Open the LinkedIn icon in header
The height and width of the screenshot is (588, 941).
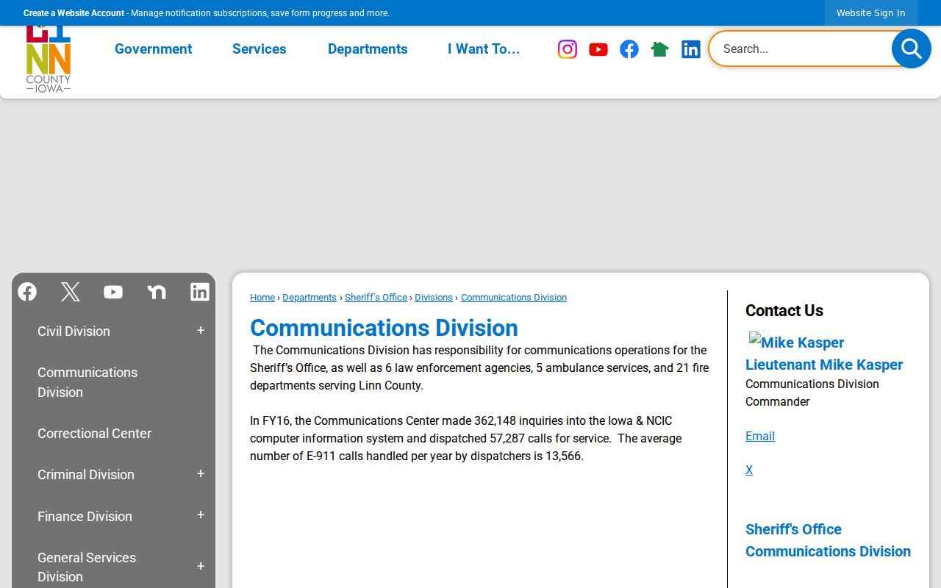tap(691, 49)
